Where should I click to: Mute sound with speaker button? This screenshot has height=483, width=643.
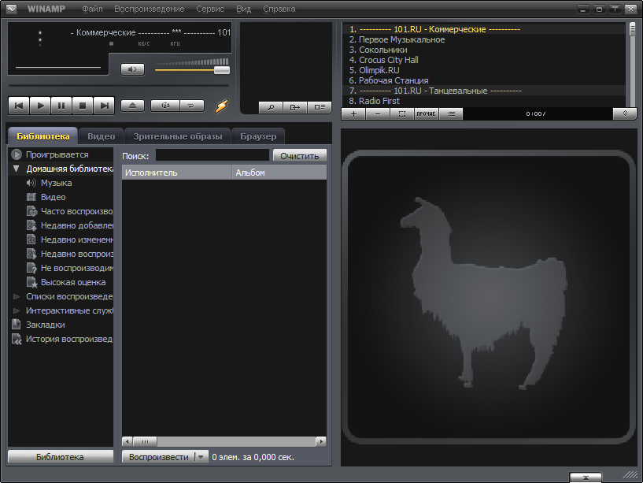point(132,69)
